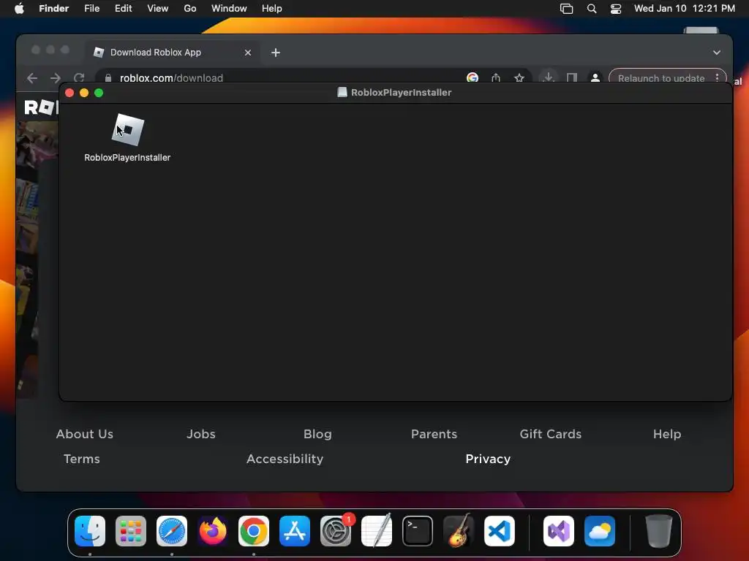Screen dimensions: 749x561
Task: Open Control Center in menu bar
Action: pos(616,9)
